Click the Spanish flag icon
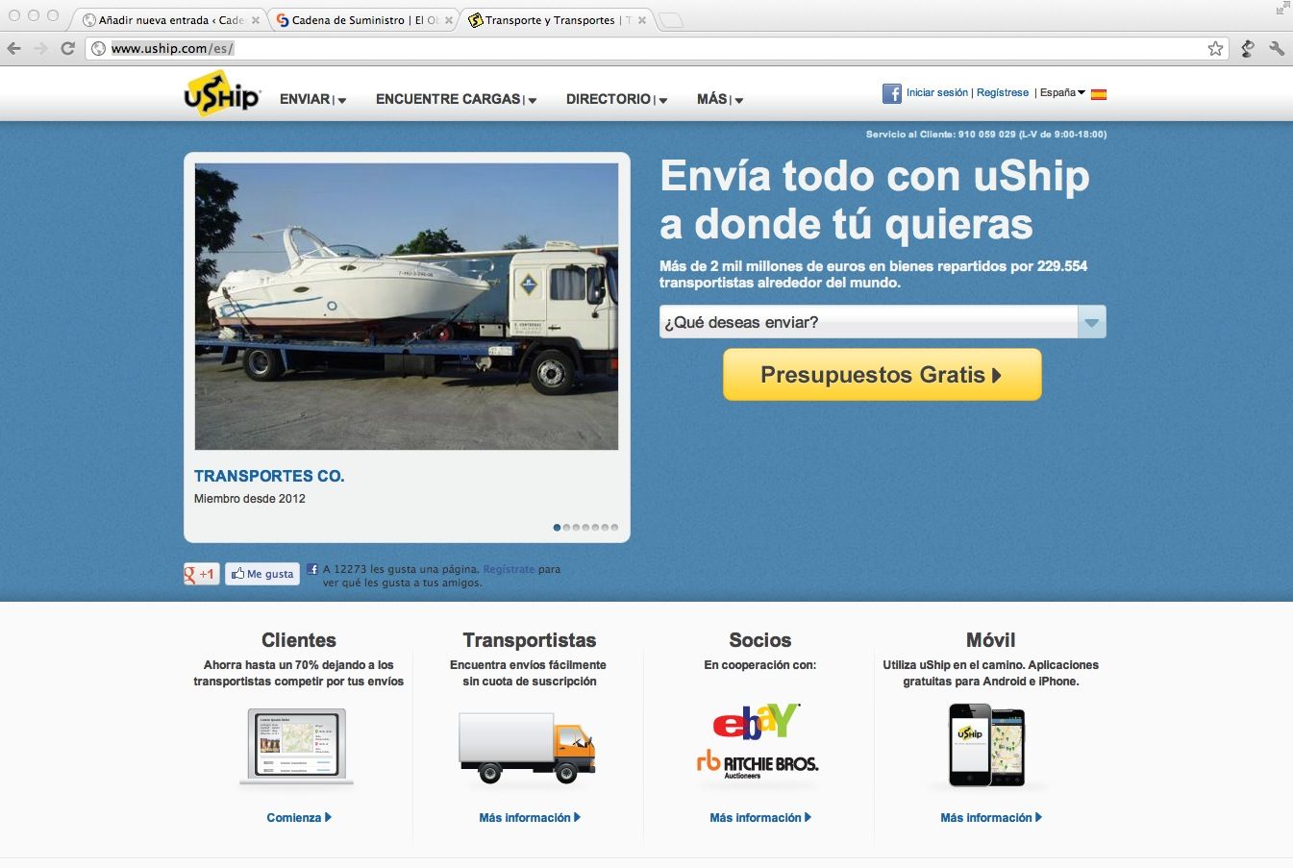 coord(1098,92)
